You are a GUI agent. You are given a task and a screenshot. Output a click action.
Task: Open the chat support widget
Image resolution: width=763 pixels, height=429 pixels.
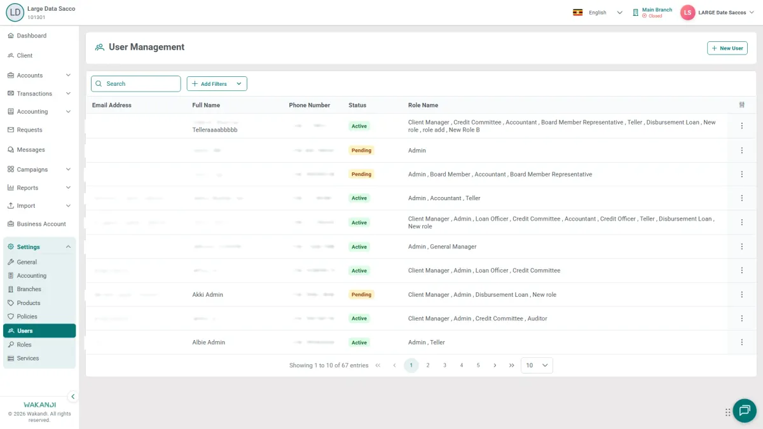pos(745,411)
